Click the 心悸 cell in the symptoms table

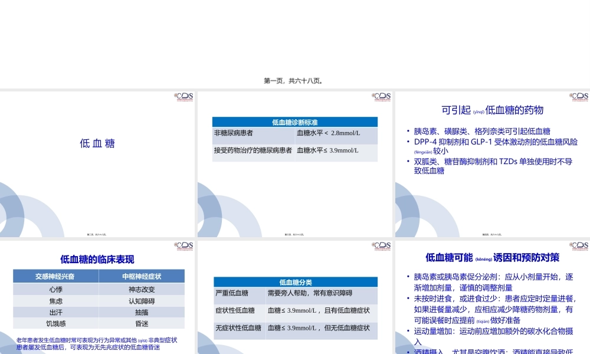pos(56,289)
